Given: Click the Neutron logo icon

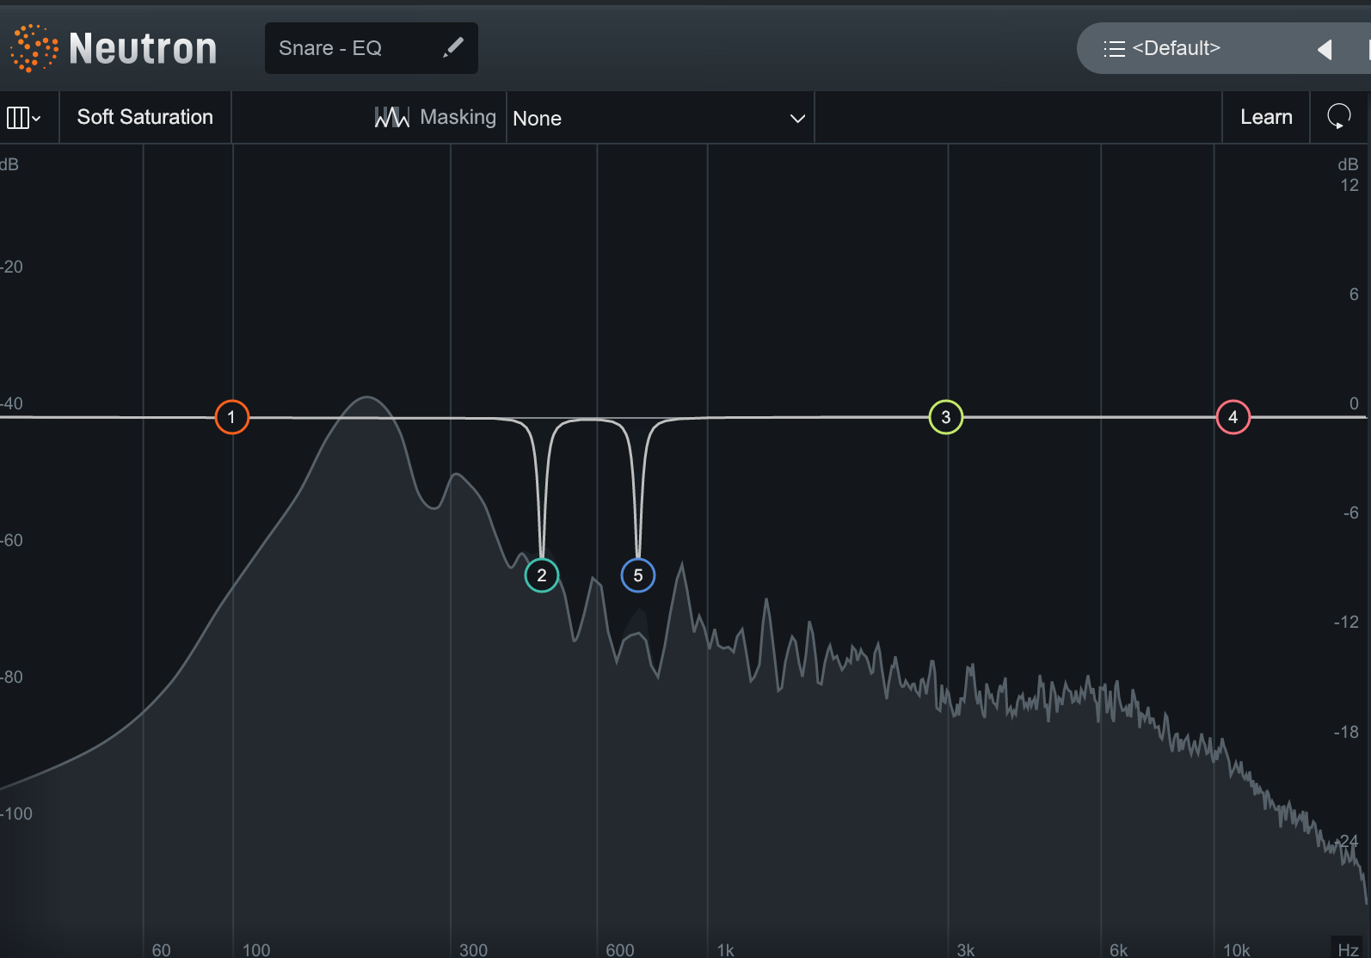Looking at the screenshot, I should (x=34, y=48).
